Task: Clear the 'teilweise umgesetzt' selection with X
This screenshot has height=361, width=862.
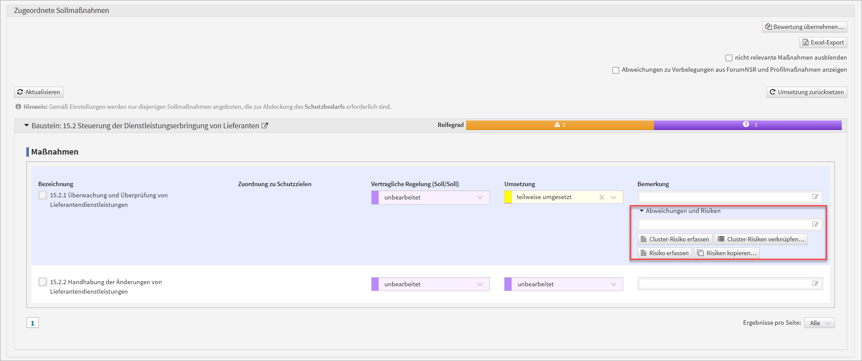Action: point(601,197)
